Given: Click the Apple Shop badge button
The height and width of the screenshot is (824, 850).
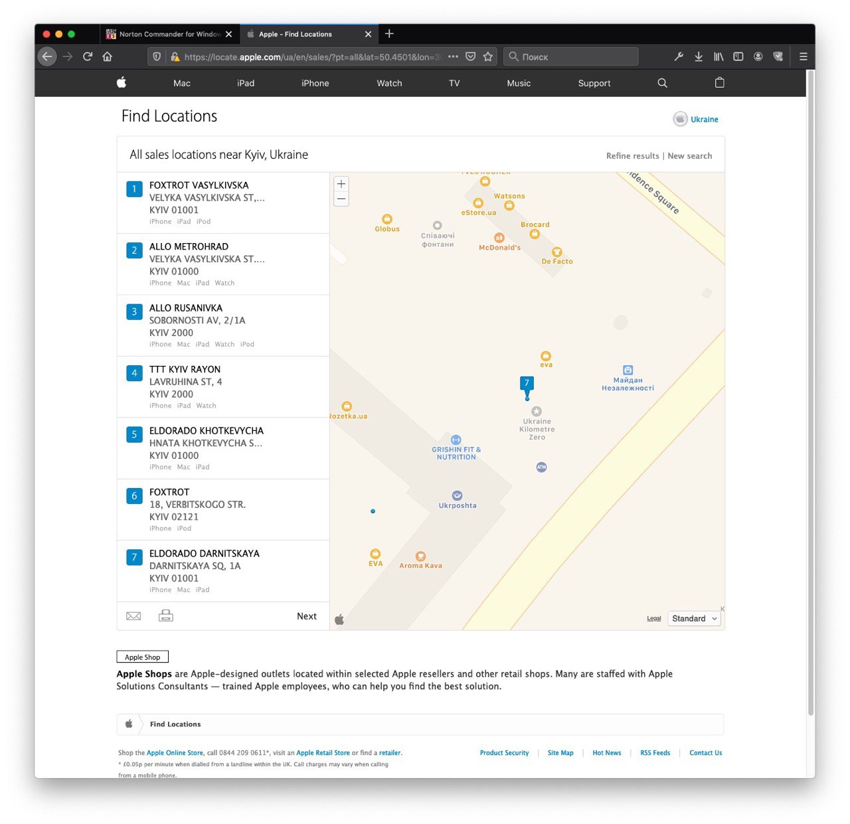Looking at the screenshot, I should [143, 657].
